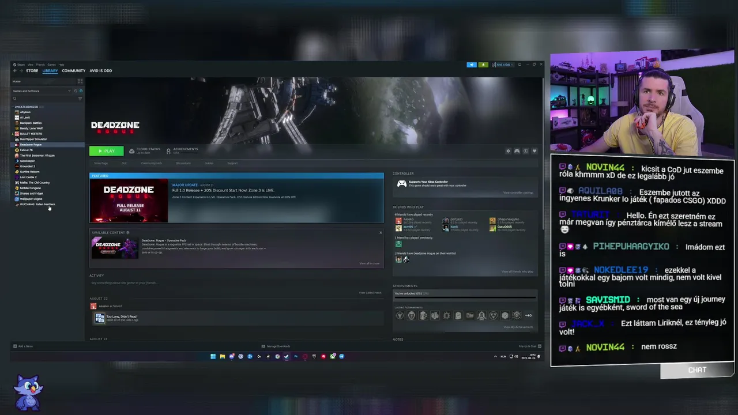Click the green Play button
Screen dimensions: 738x415
pos(107,151)
